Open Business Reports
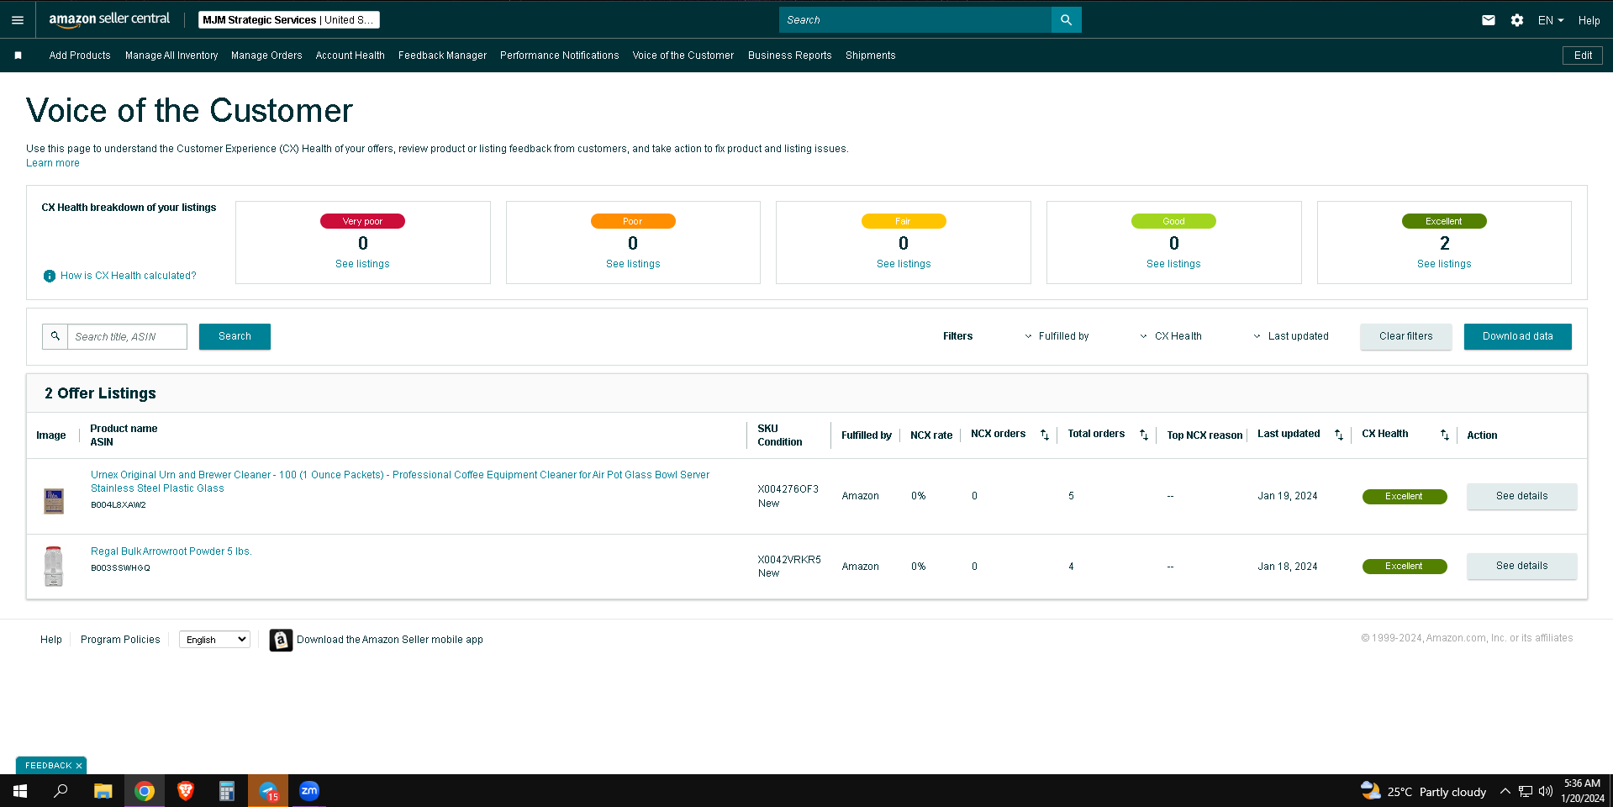The height and width of the screenshot is (807, 1613). pyautogui.click(x=790, y=55)
